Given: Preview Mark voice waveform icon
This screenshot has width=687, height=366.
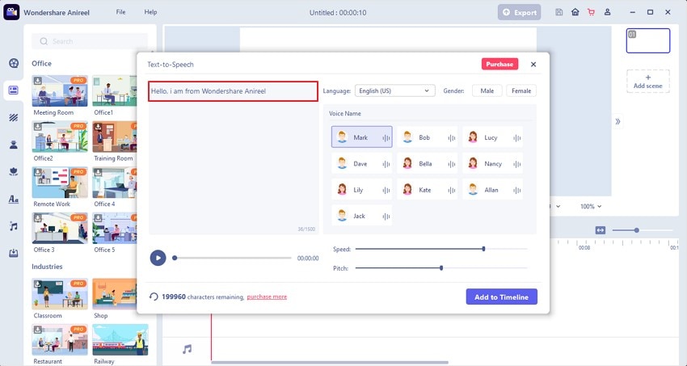Looking at the screenshot, I should coord(386,138).
